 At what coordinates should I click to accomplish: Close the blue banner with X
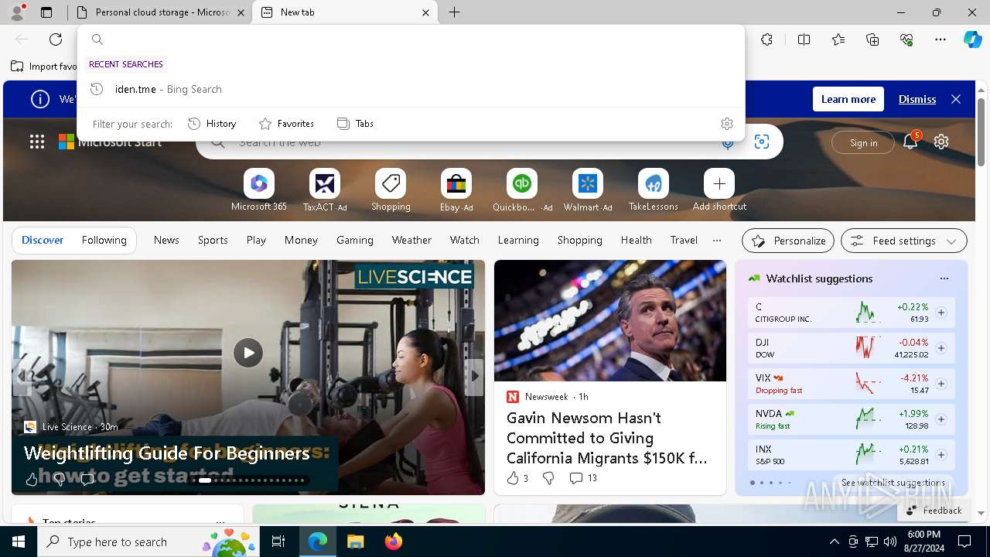click(x=956, y=99)
